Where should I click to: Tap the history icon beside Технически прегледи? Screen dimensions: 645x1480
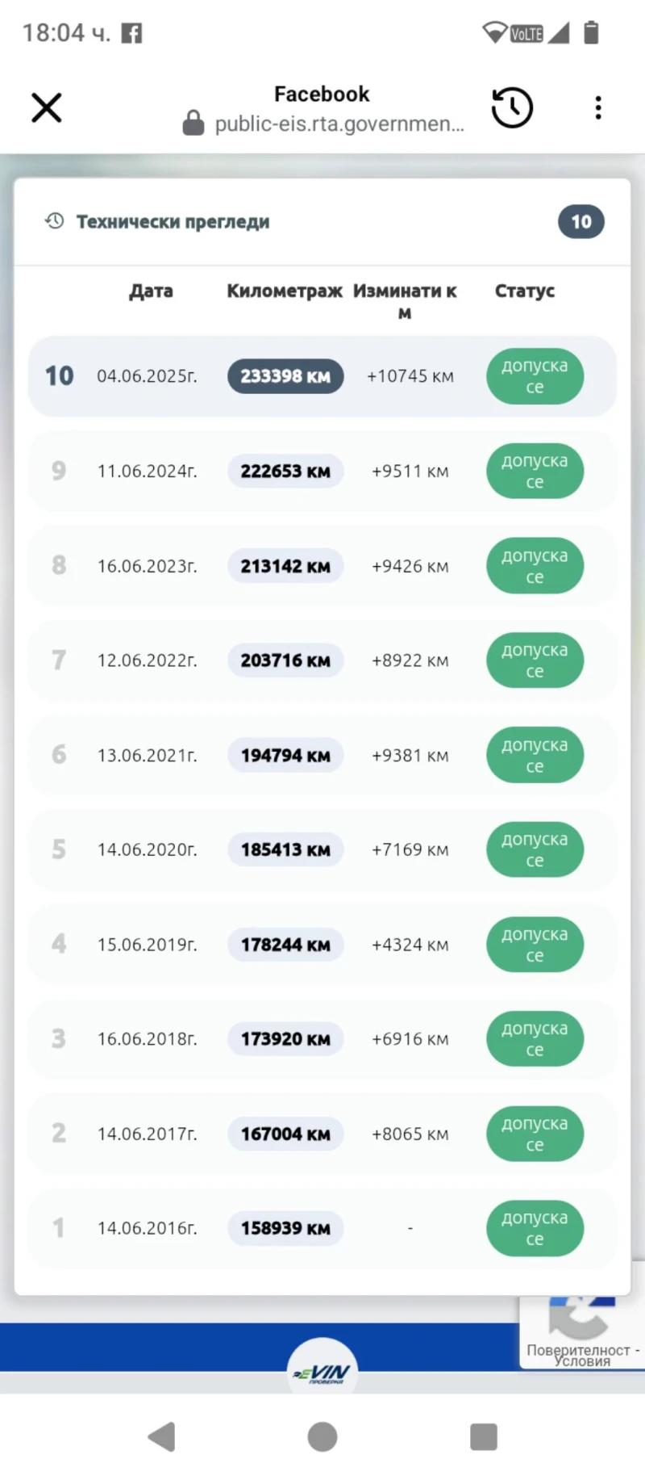click(55, 221)
